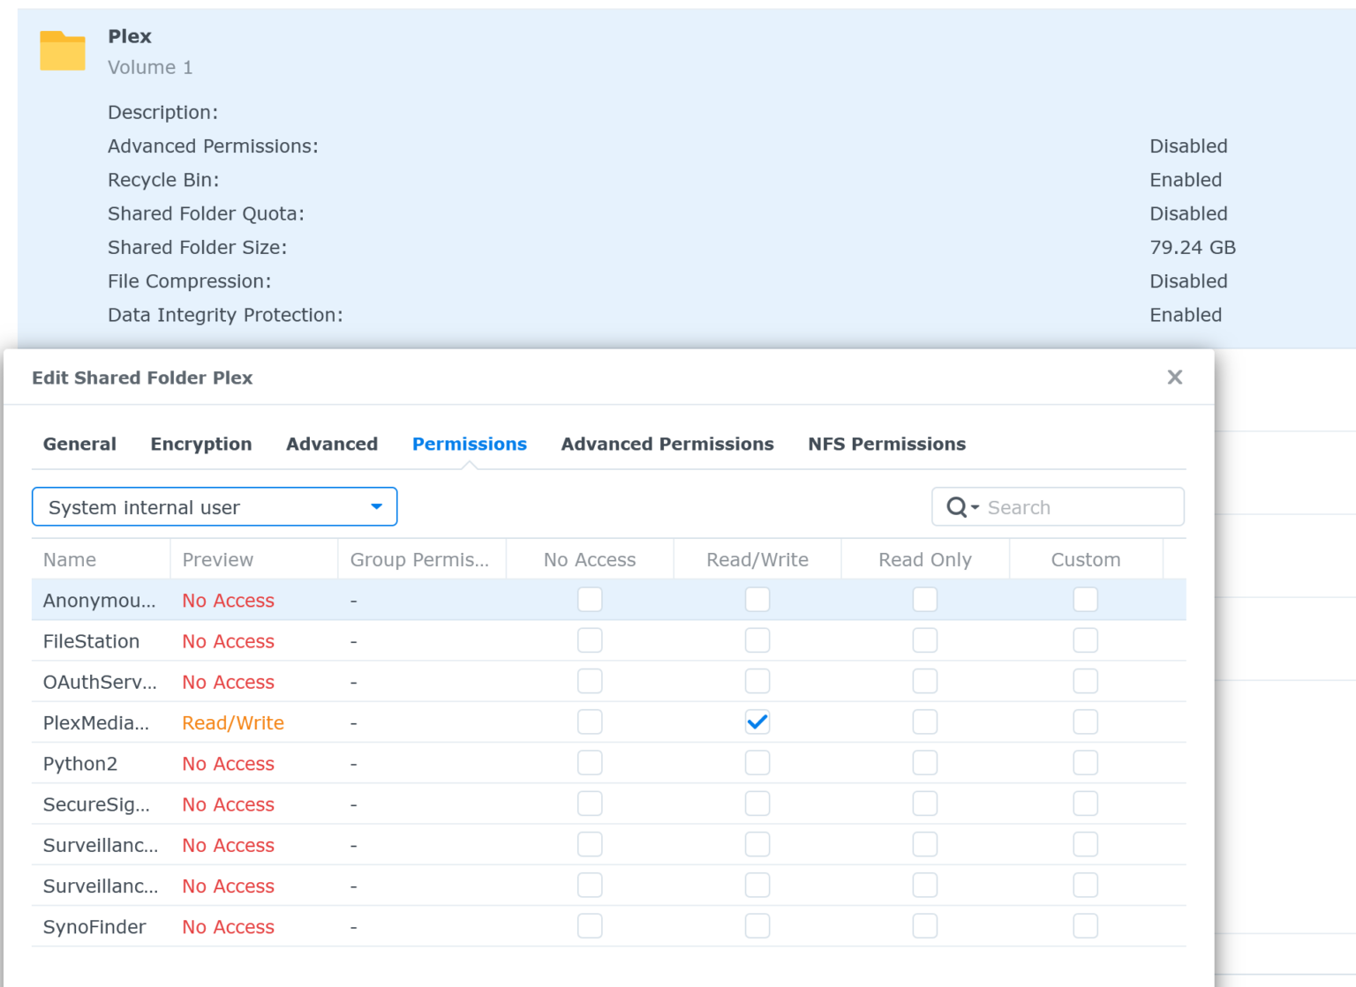Click the Plex folder icon

(63, 50)
